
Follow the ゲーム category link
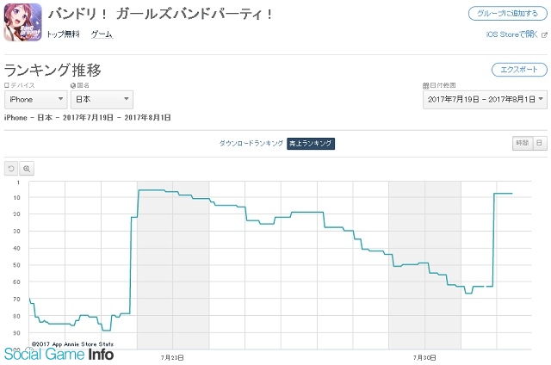[x=102, y=34]
